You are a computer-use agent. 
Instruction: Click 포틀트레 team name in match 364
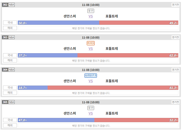tap(112, 81)
